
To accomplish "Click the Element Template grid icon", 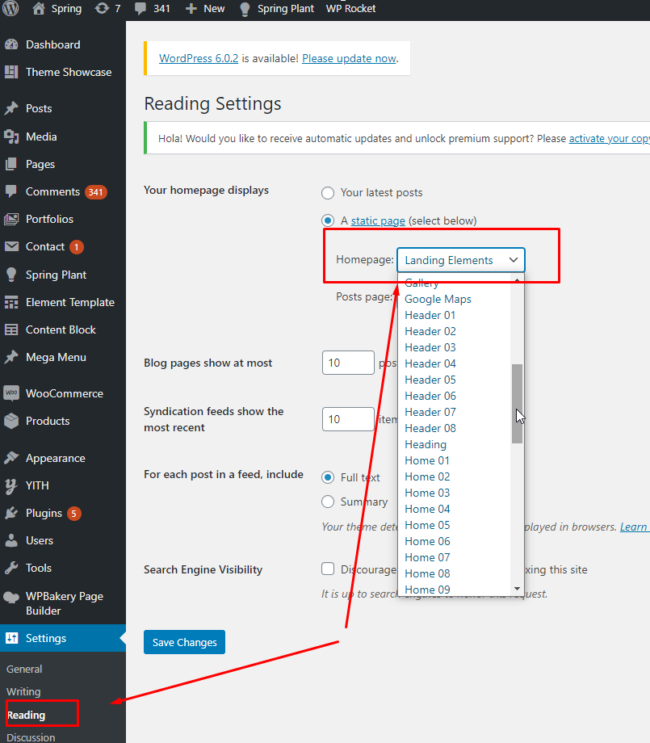I will 11,302.
